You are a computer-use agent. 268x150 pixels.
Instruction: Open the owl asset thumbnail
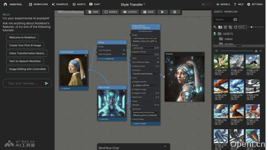(237, 62)
